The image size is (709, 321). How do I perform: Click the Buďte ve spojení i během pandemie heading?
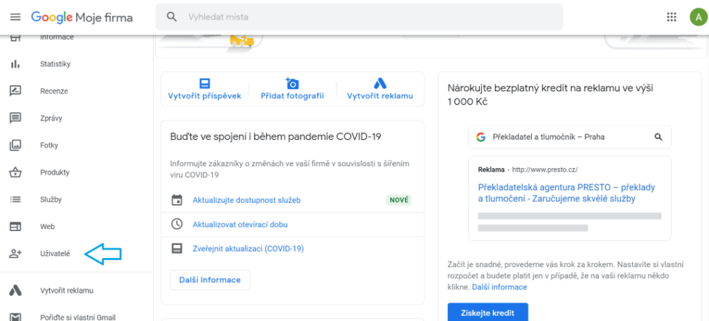(x=276, y=136)
